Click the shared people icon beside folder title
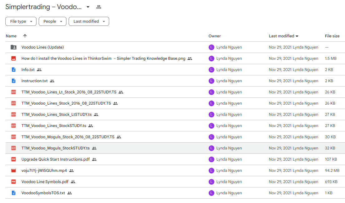 [x=99, y=7]
